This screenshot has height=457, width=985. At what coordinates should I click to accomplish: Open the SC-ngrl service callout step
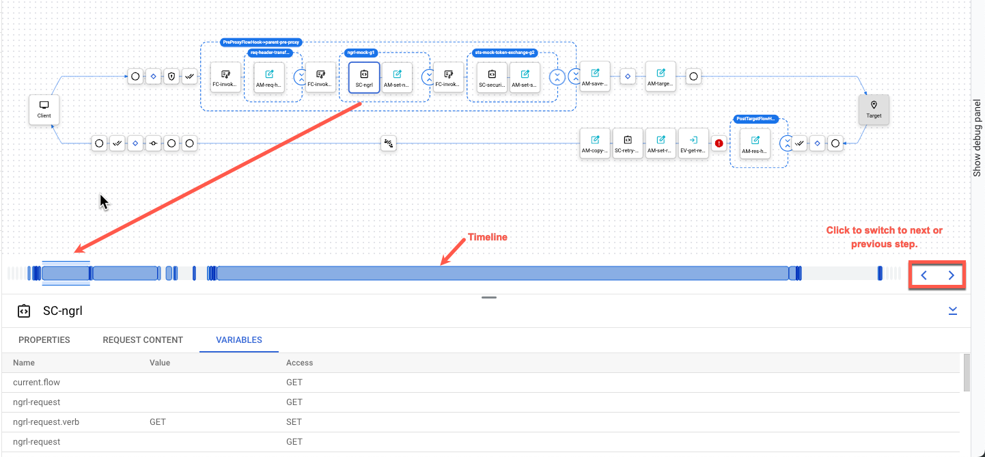coord(363,78)
